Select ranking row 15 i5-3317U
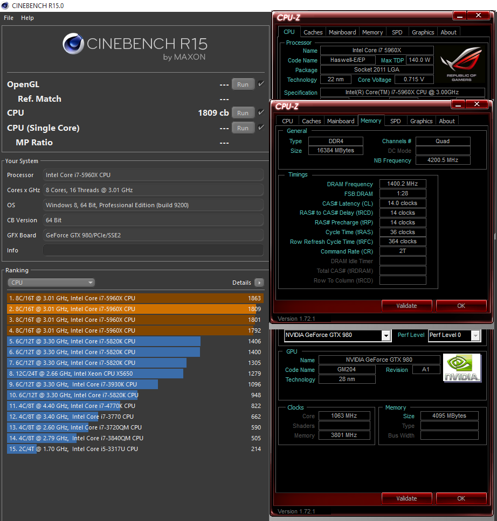This screenshot has height=521, width=497. tap(135, 449)
